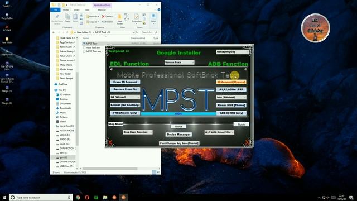Select the mpst tool.exe file

tap(93, 47)
